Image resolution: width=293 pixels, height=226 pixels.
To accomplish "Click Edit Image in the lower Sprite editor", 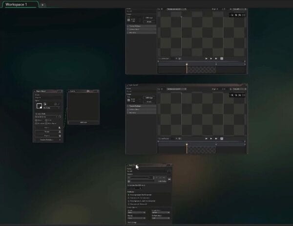I will 149,97.
